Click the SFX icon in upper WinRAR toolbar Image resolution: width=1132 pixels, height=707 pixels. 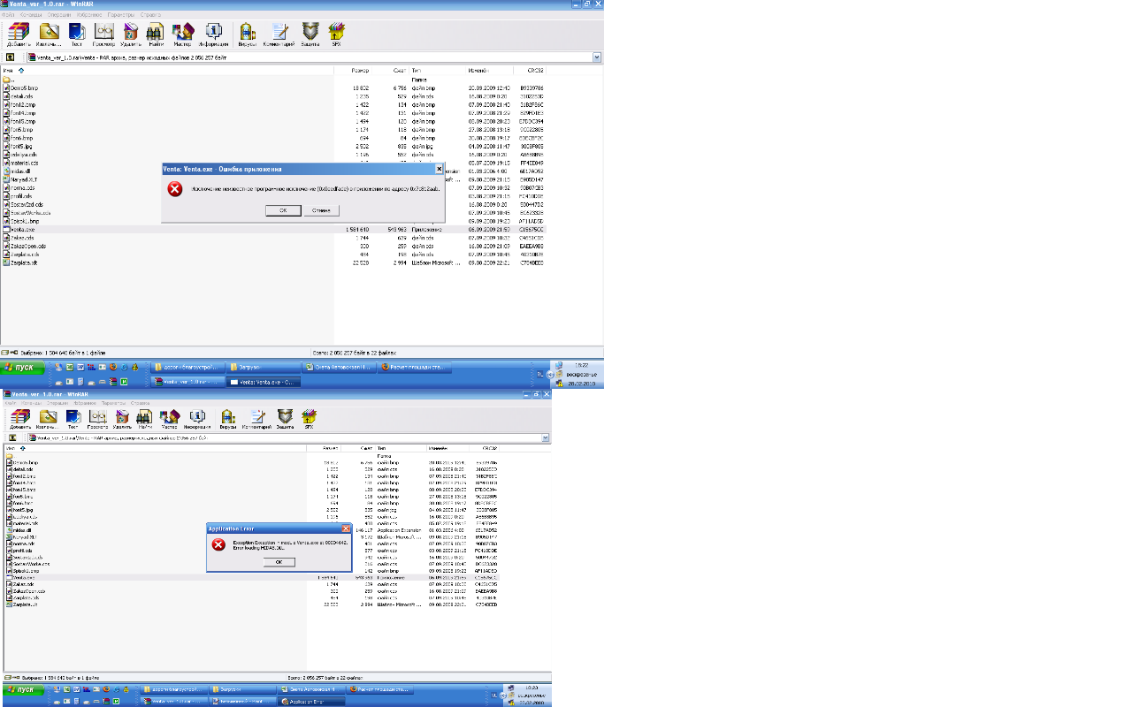336,34
